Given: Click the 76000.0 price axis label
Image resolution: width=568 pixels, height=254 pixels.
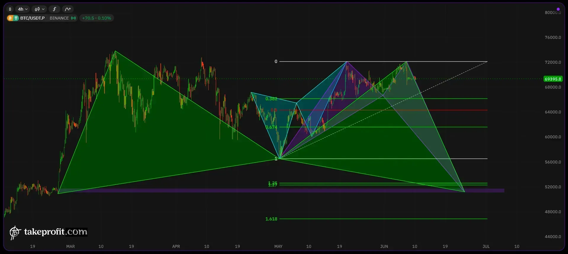Looking at the screenshot, I should pyautogui.click(x=553, y=38).
